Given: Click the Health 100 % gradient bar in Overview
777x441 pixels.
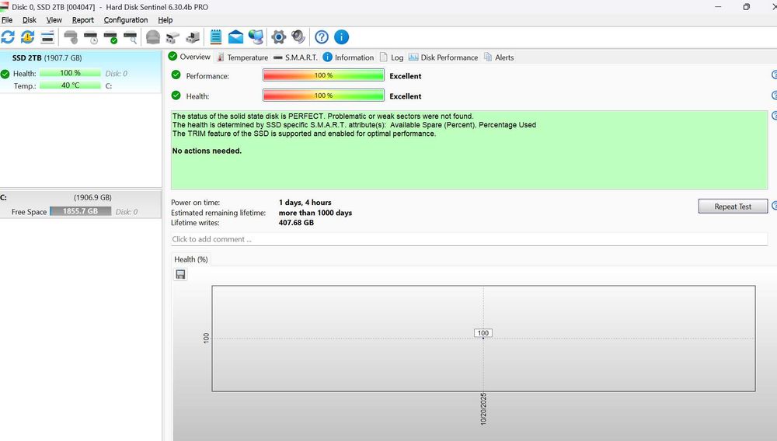Looking at the screenshot, I should coord(323,95).
